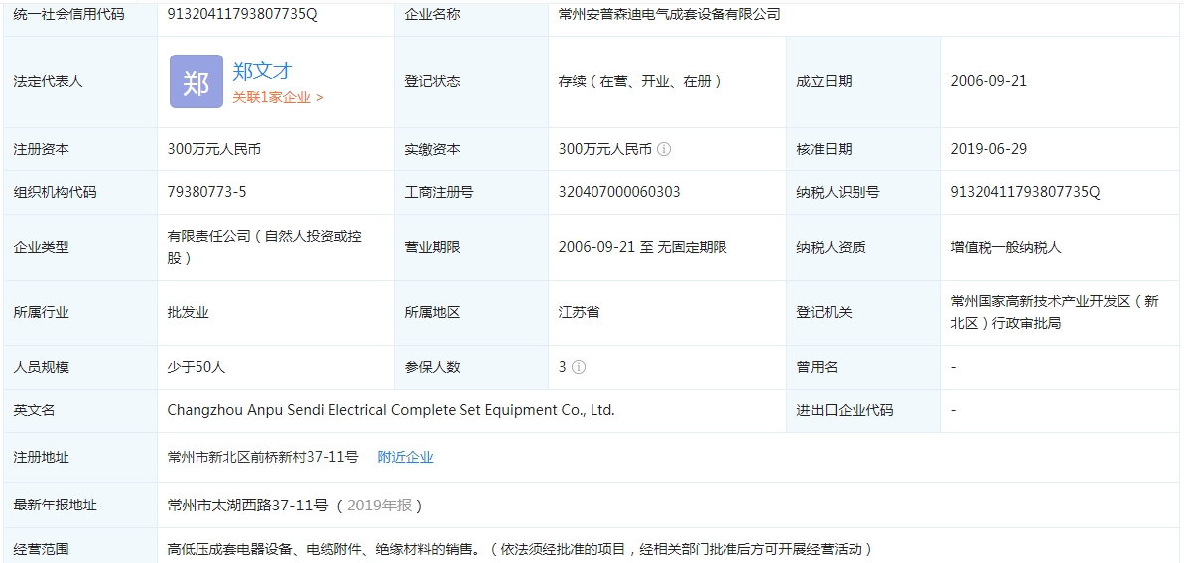The image size is (1184, 563).
Task: Open legal representative 郑文才 profile link
Action: (262, 71)
